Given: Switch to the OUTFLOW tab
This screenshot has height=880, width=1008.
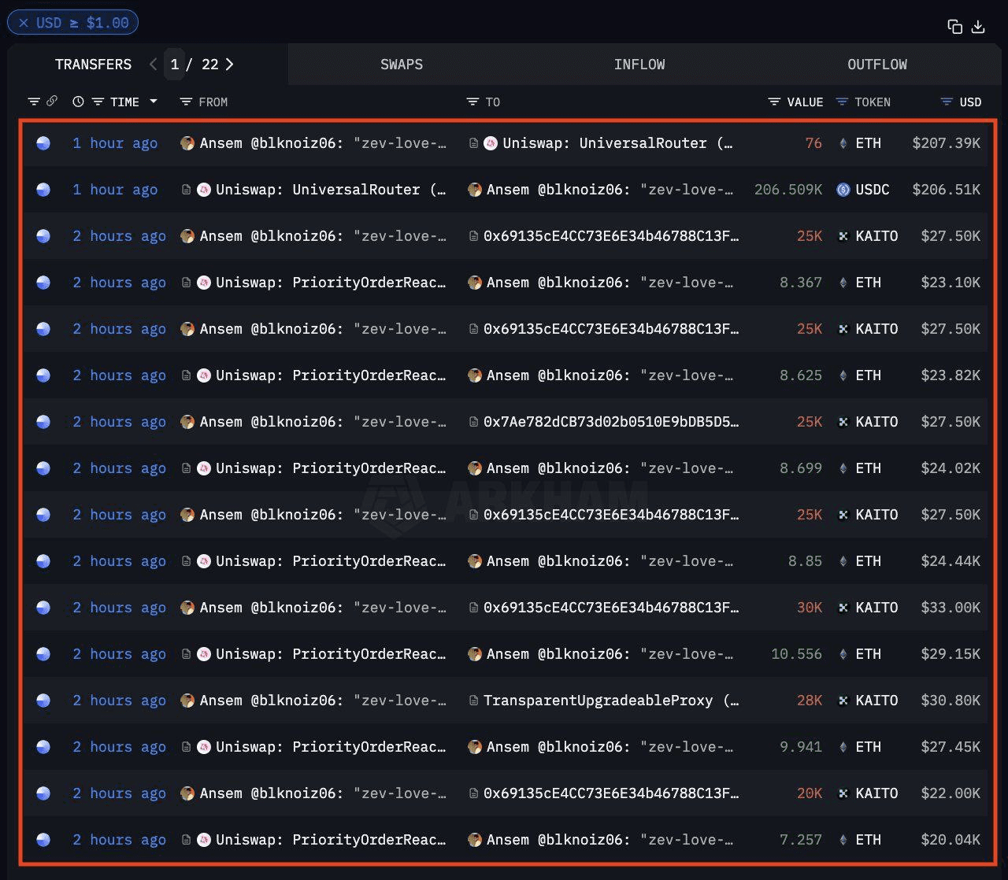Looking at the screenshot, I should [x=877, y=65].
